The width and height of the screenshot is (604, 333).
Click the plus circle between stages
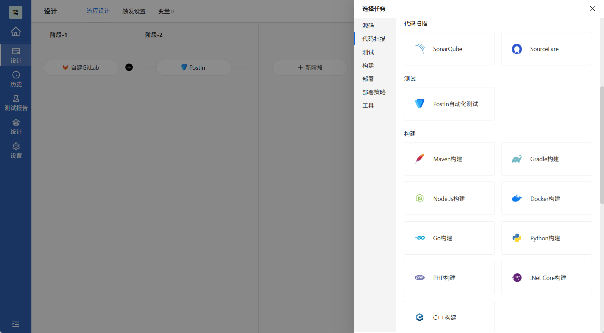click(129, 67)
